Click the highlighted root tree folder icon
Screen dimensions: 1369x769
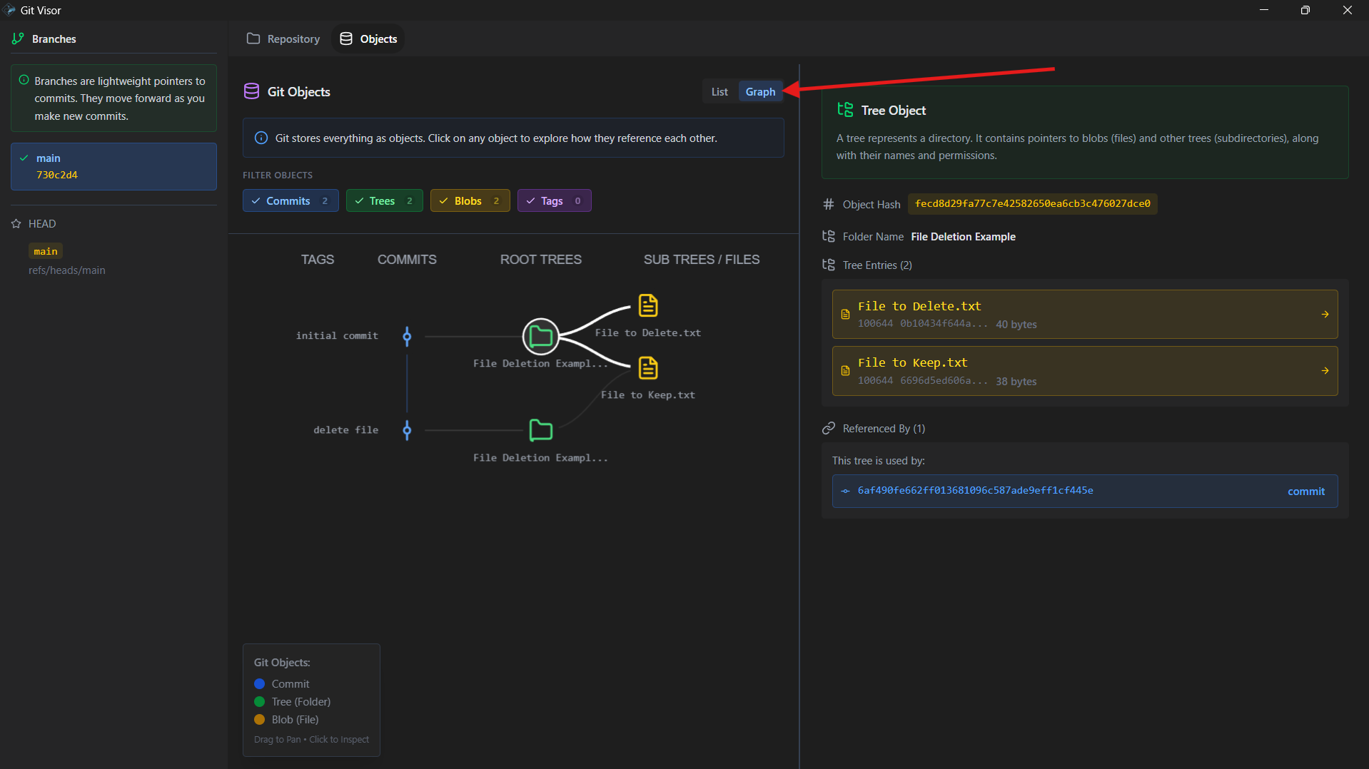pos(541,337)
